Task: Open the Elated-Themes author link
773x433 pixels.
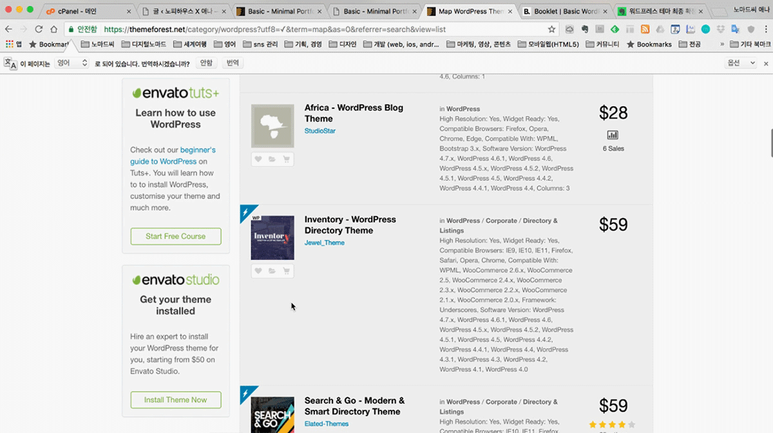Action: pos(327,424)
